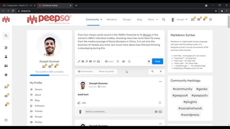Image resolution: width=230 pixels, height=129 pixels.
Task: Click the search icon in top navigation
Action: click(164, 19)
